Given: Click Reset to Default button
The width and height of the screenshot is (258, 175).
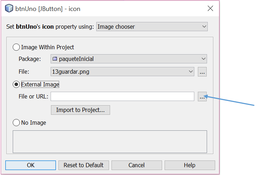Looking at the screenshot, I should coord(84,165).
